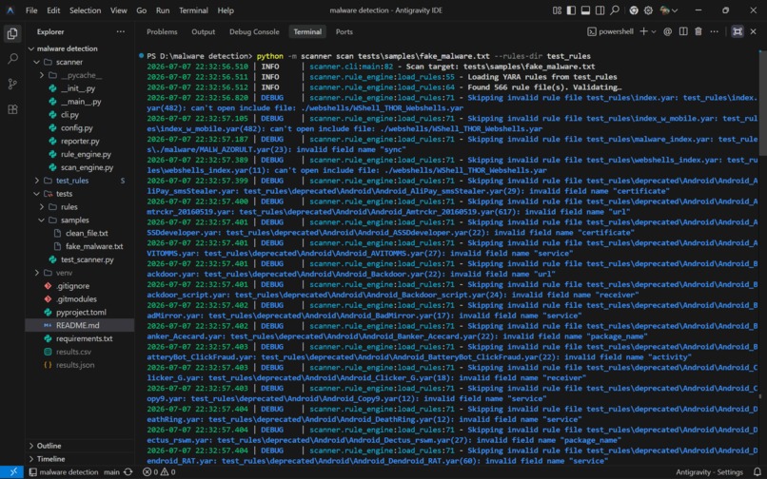Open the Extensions view icon
Screen dimensions: 767x479
[x=12, y=109]
